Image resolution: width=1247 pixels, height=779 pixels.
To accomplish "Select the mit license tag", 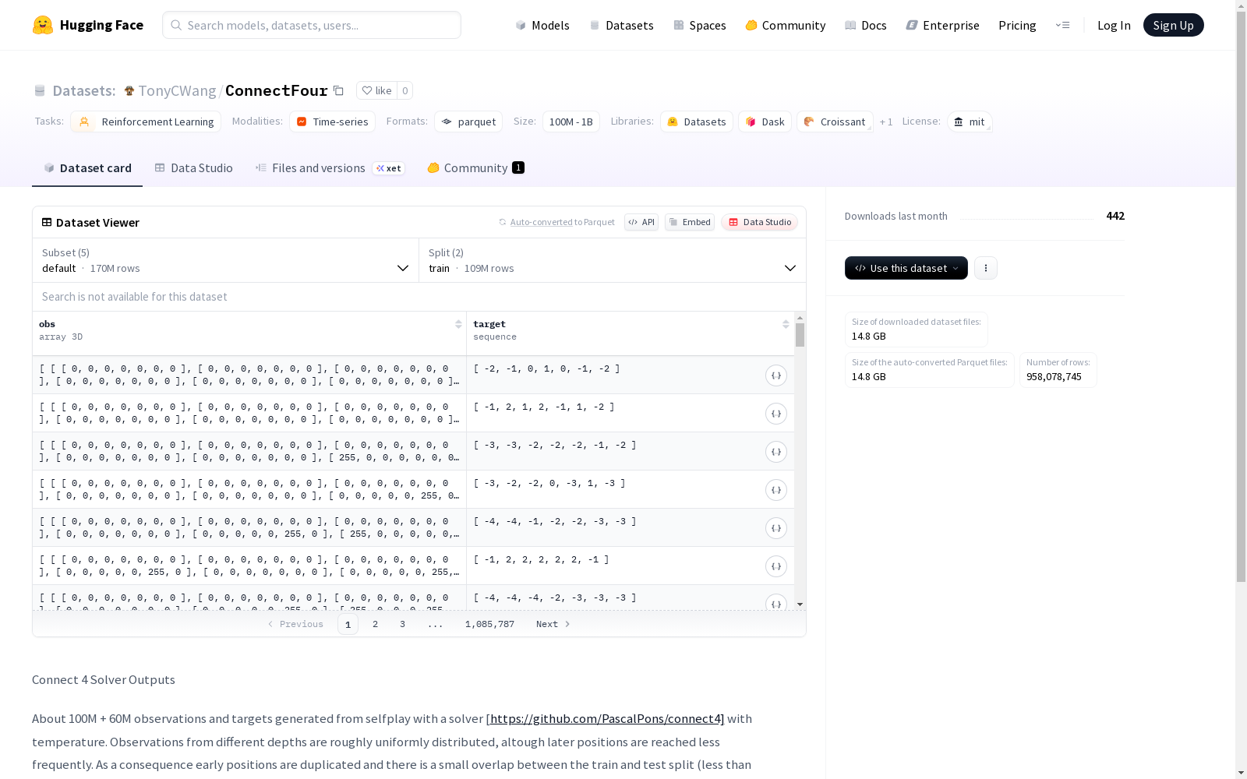I will tap(970, 122).
